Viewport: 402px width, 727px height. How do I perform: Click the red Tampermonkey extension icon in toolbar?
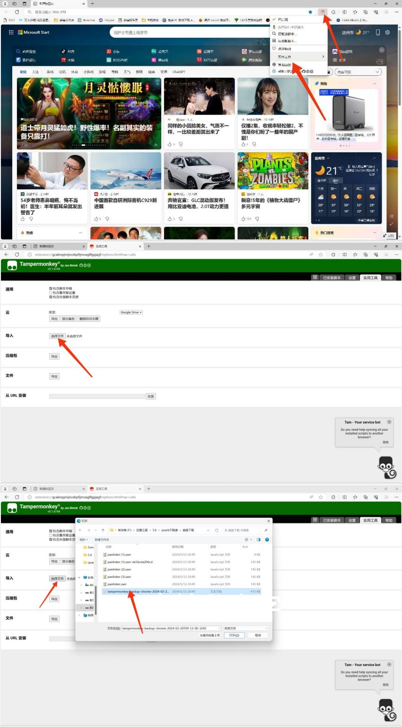tap(323, 12)
